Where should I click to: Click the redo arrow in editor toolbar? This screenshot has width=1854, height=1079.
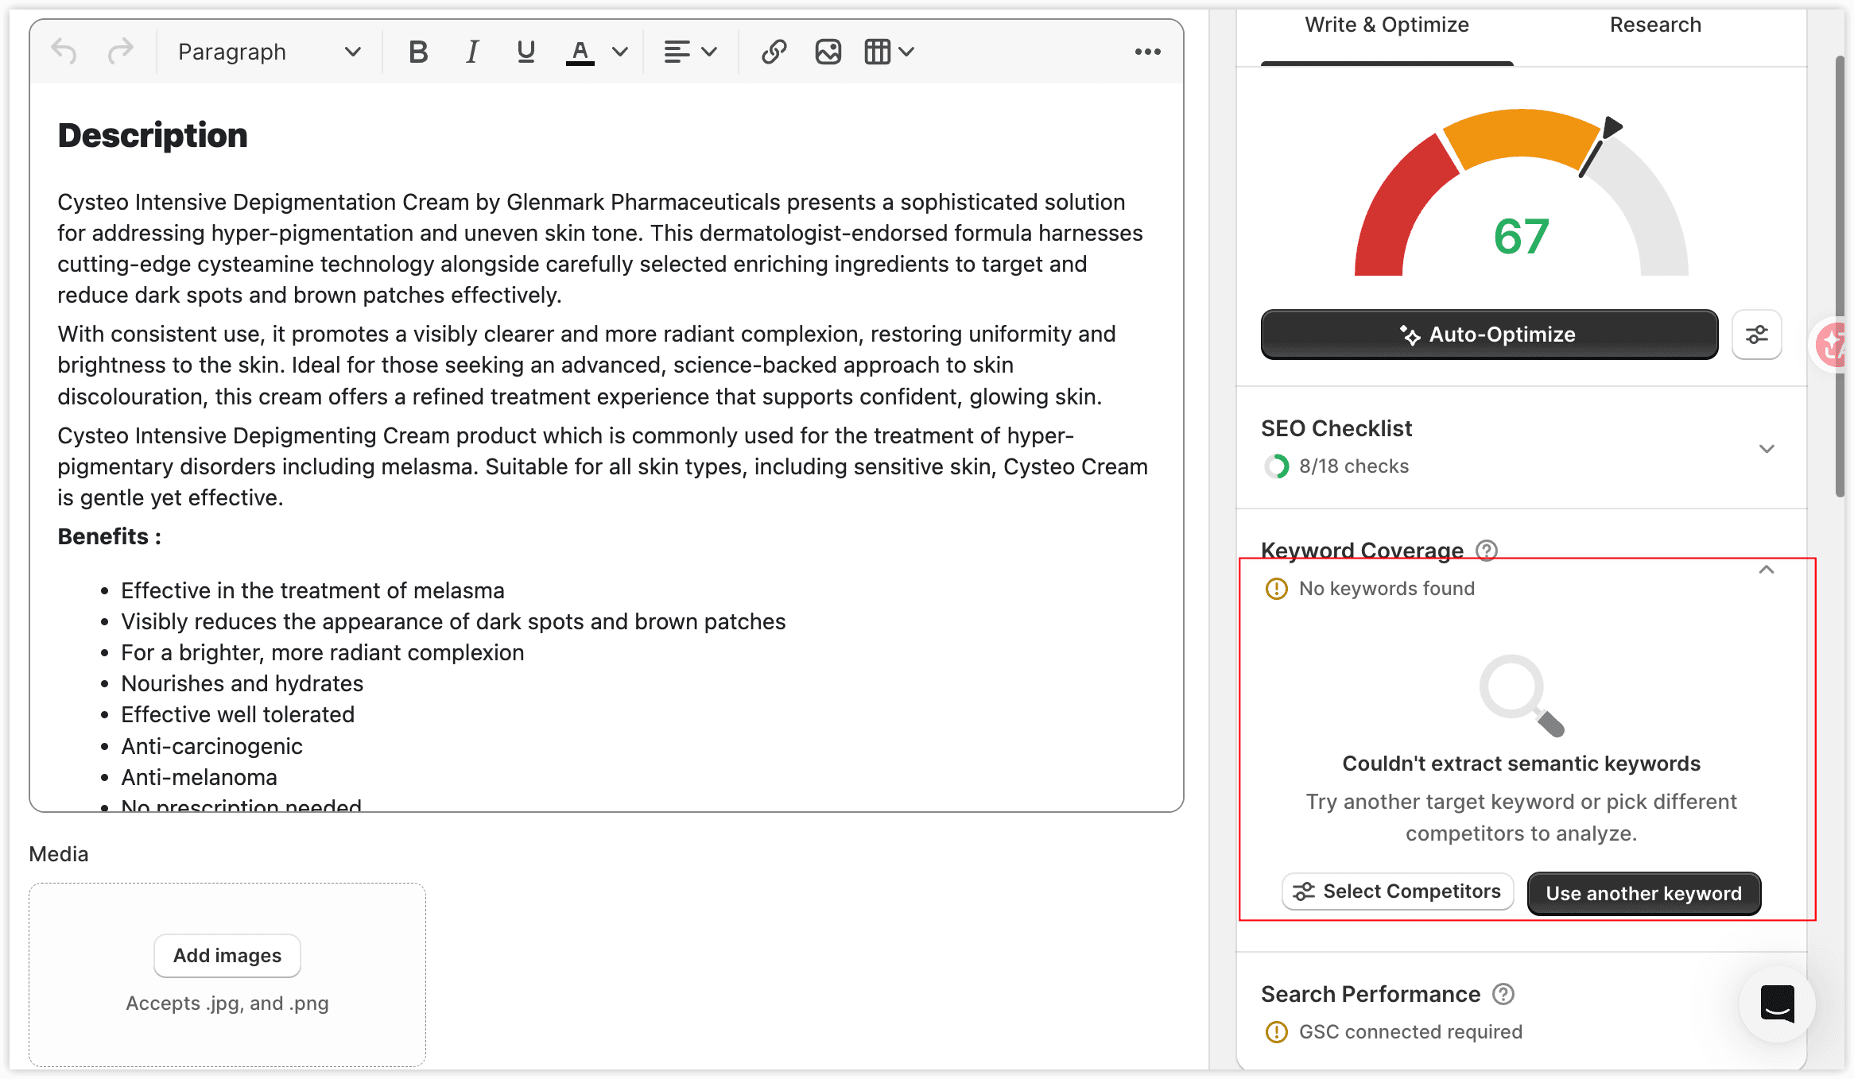tap(121, 52)
